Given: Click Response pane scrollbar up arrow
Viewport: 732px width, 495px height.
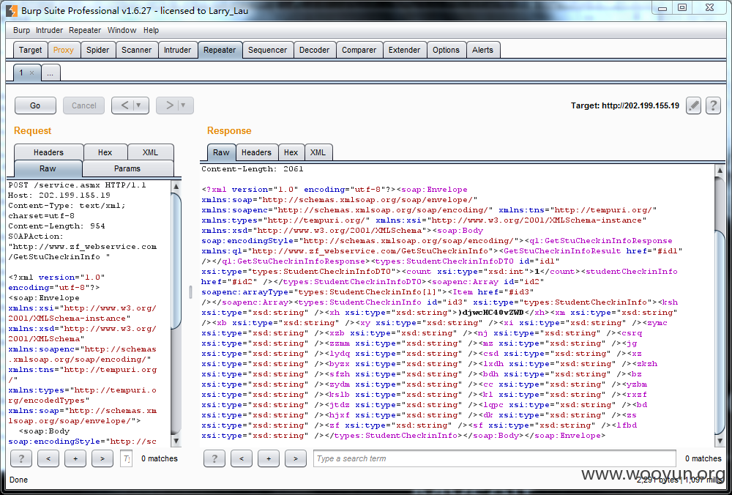Looking at the screenshot, I should (720, 171).
